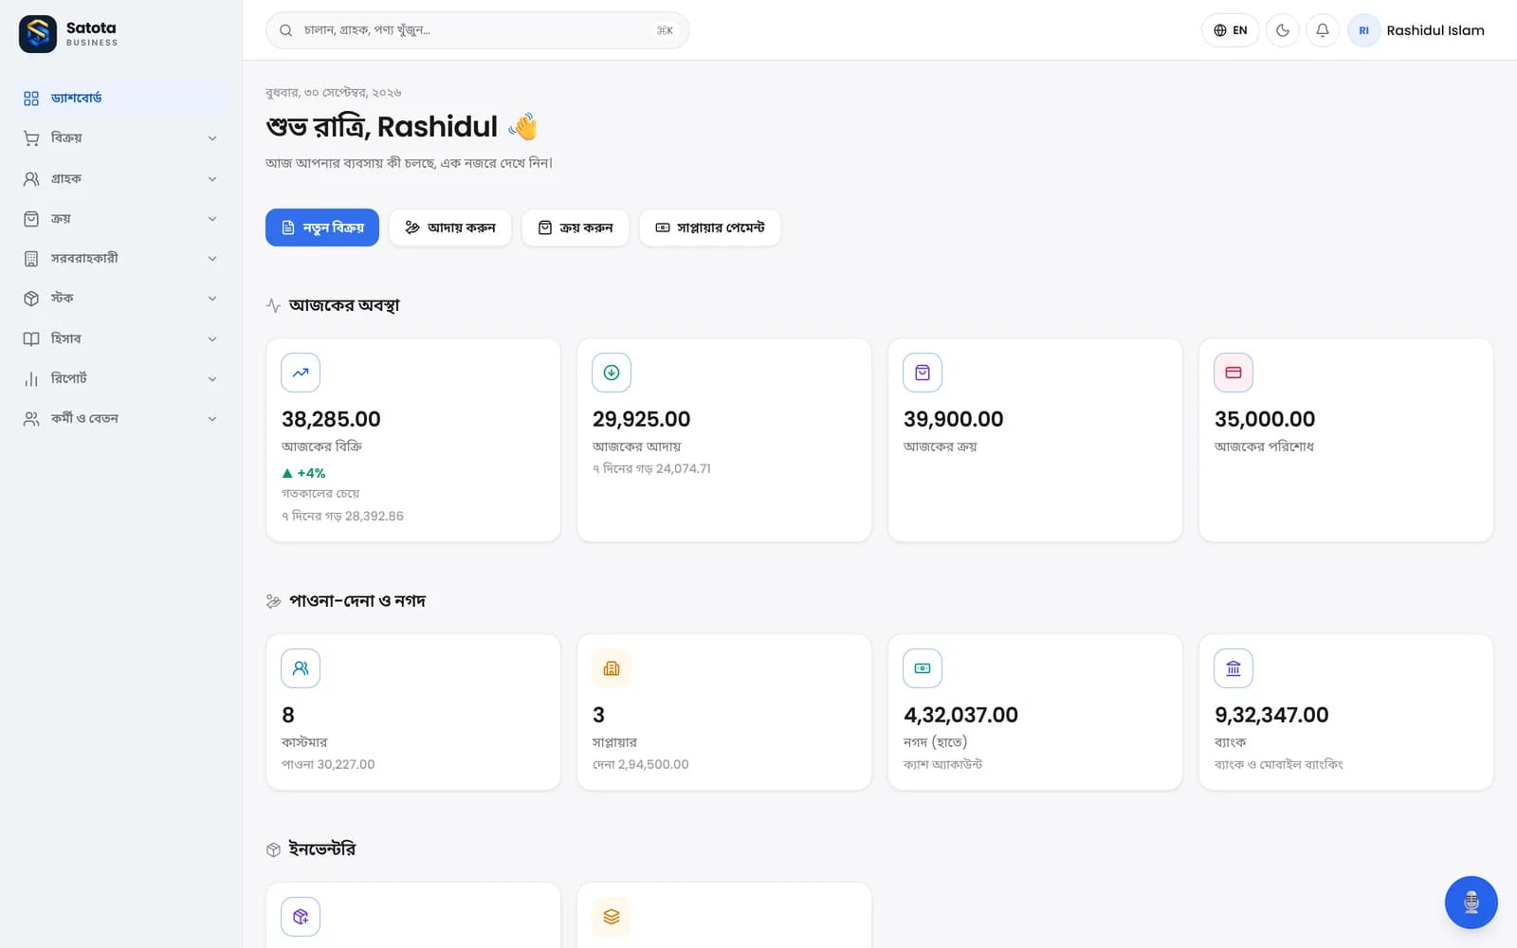Click the আদায় করুন button
The image size is (1517, 948).
(450, 228)
